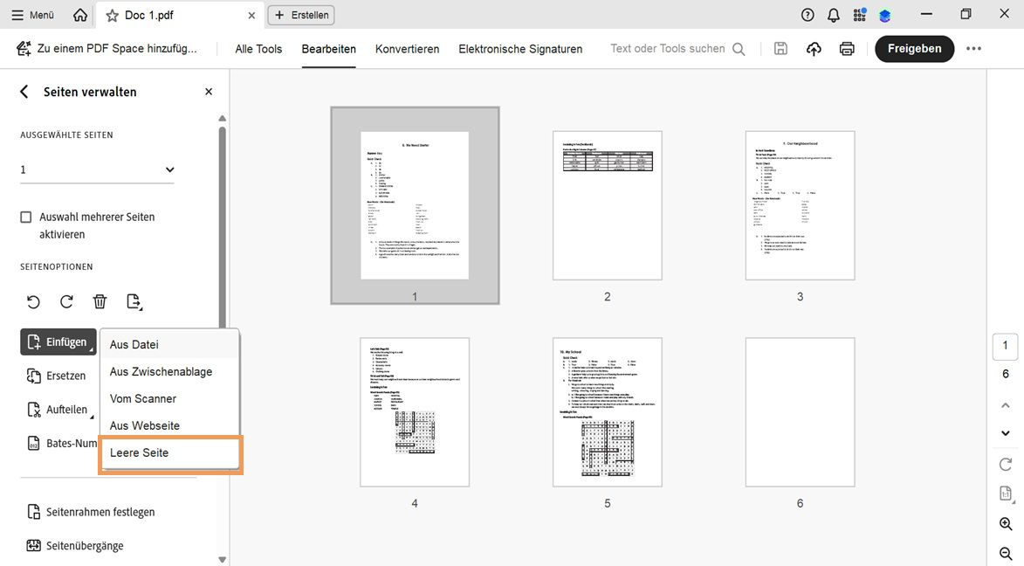The image size is (1024, 566).
Task: Open the Ausgewählte Seiten dropdown
Action: [168, 169]
